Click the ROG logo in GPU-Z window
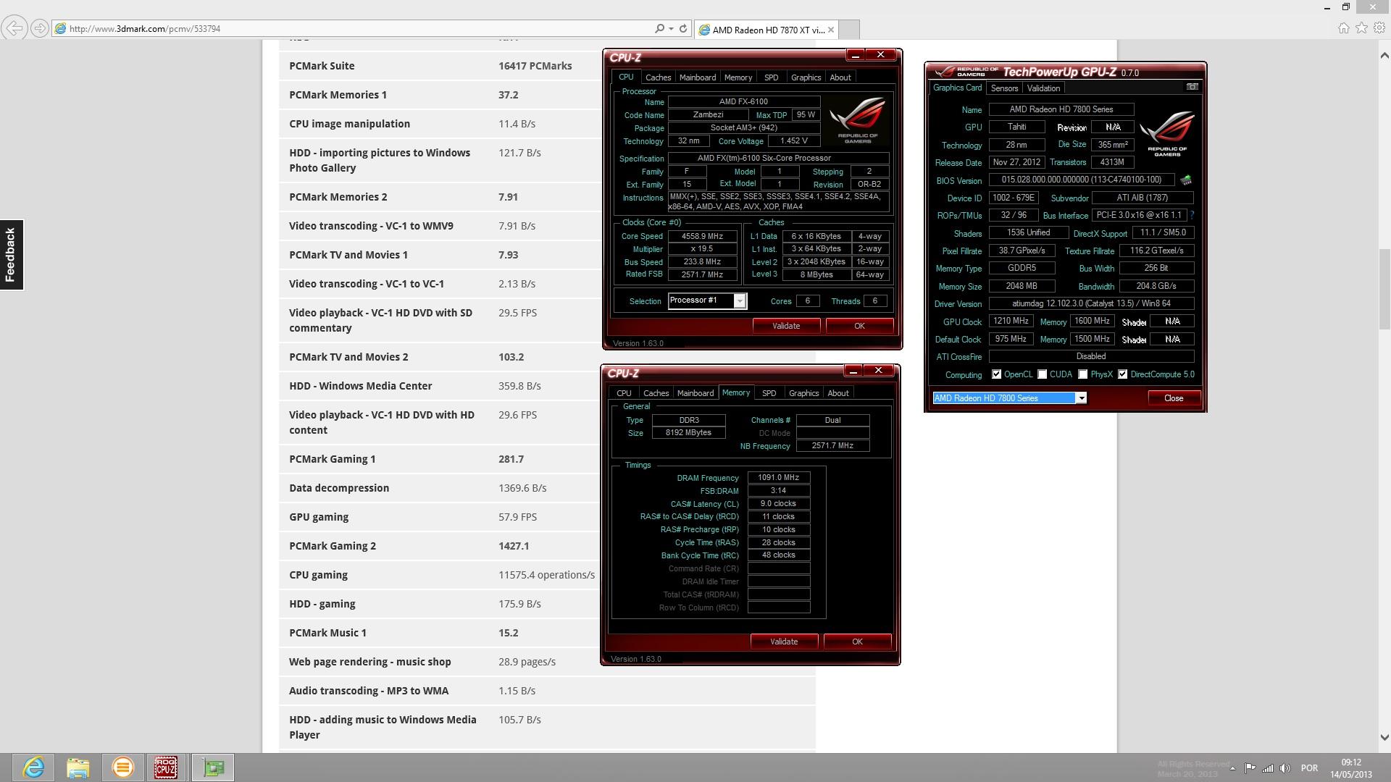 coord(1167,134)
